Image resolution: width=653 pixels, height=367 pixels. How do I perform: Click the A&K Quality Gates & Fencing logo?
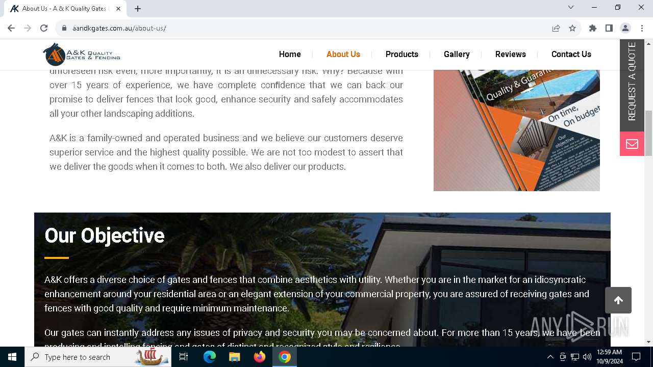click(x=82, y=54)
